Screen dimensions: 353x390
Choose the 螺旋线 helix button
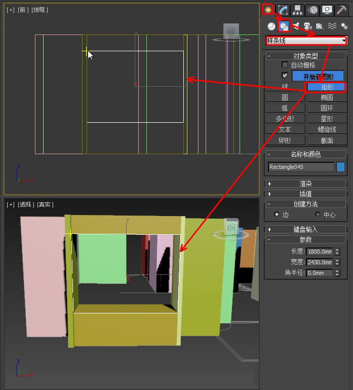pos(327,130)
